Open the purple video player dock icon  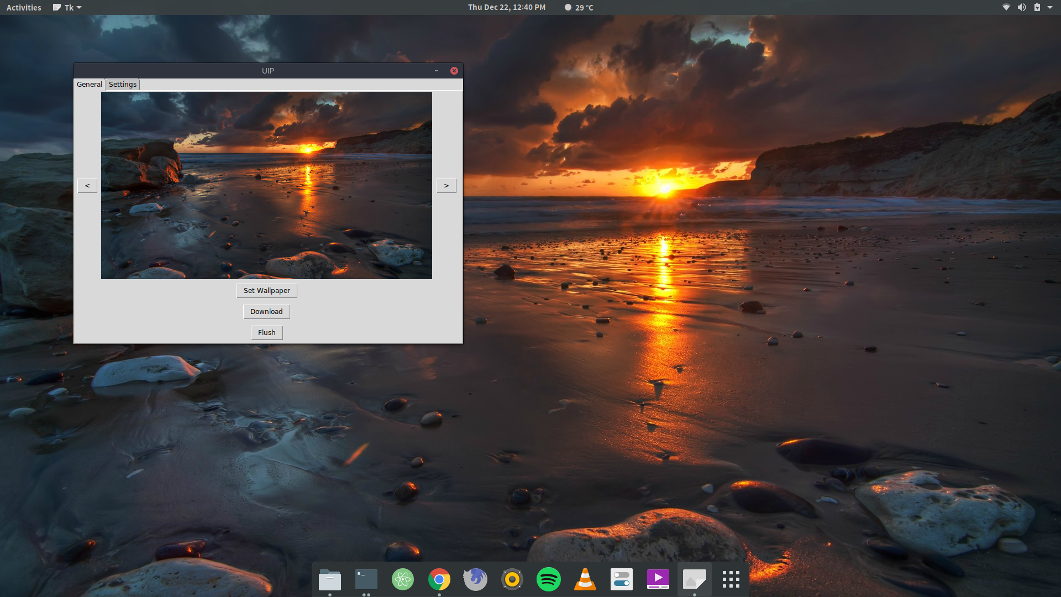click(658, 580)
